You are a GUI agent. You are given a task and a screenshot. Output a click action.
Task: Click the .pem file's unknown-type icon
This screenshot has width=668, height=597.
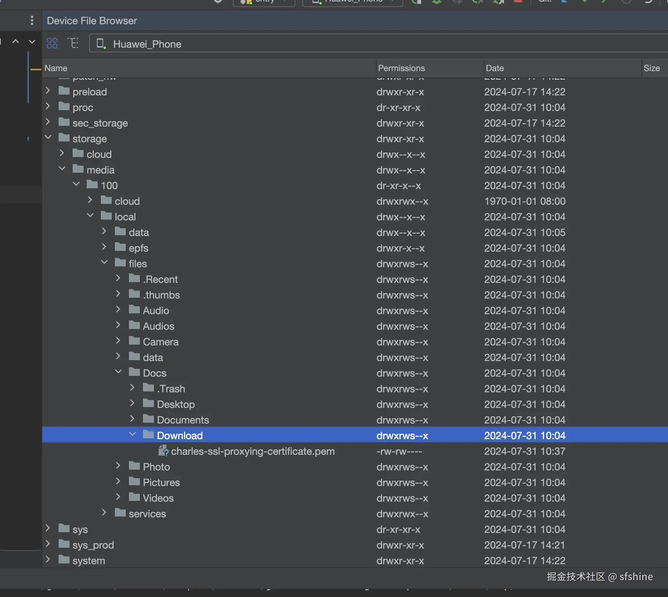tap(163, 451)
